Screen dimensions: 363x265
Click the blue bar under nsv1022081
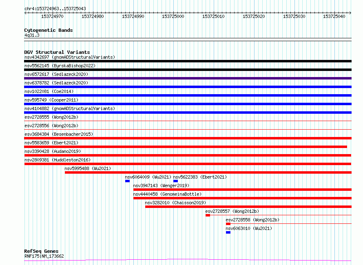point(188,95)
